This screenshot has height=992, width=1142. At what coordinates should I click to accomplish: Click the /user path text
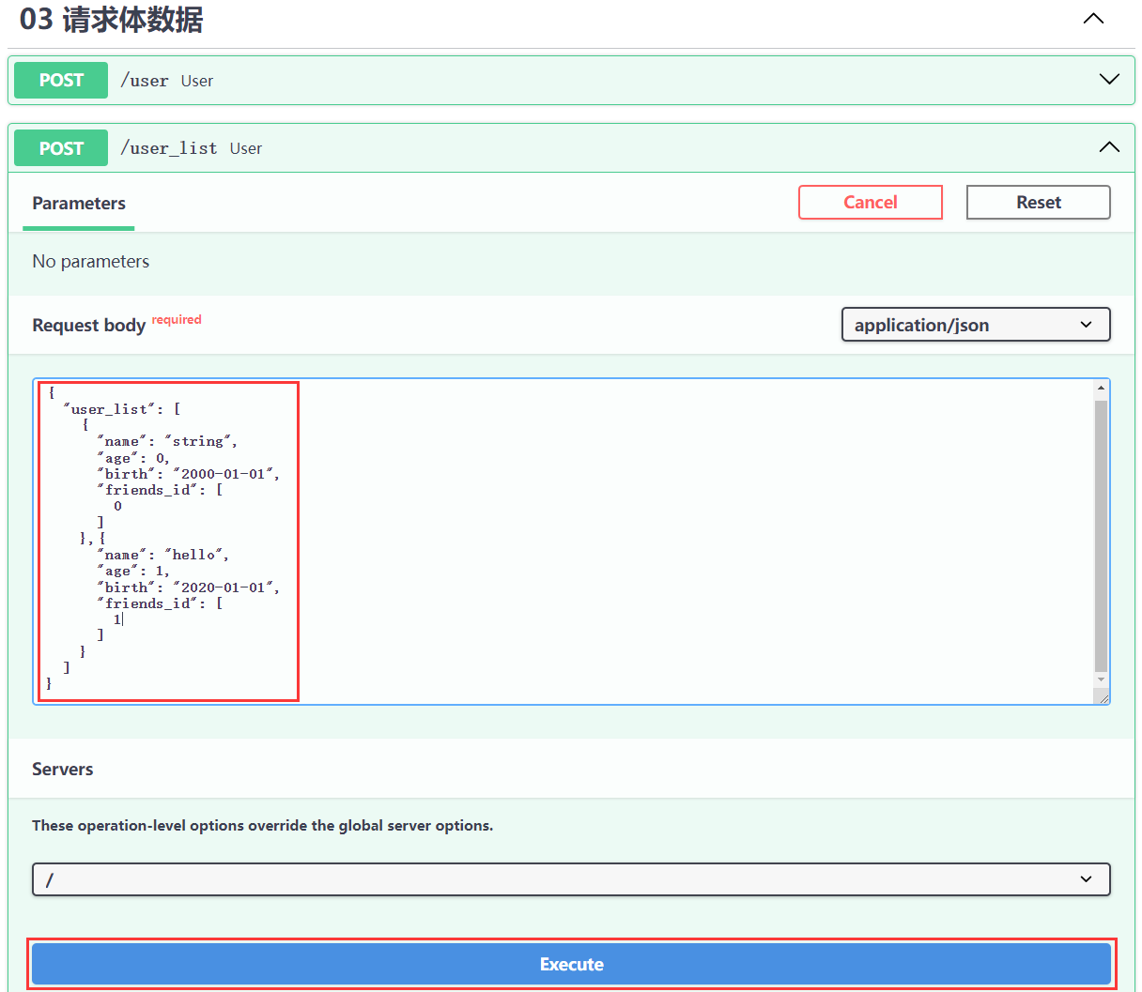(x=145, y=81)
